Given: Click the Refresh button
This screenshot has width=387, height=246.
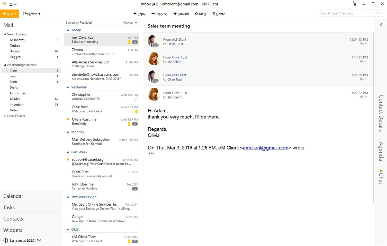Looking at the screenshot, I should point(30,14).
